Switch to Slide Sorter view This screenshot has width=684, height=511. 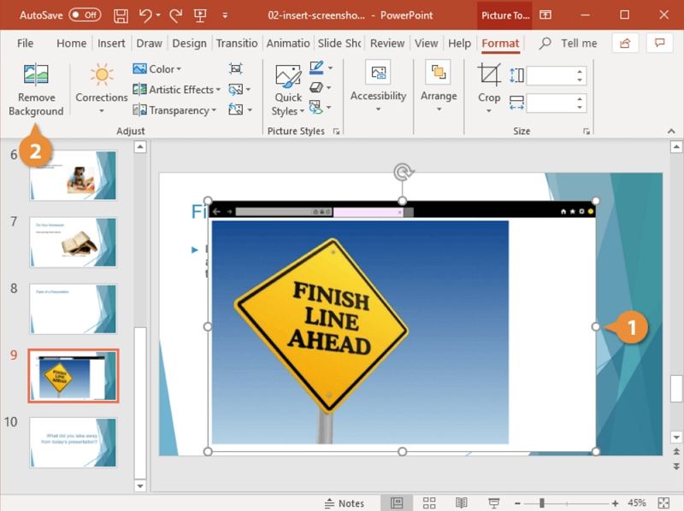[x=429, y=503]
